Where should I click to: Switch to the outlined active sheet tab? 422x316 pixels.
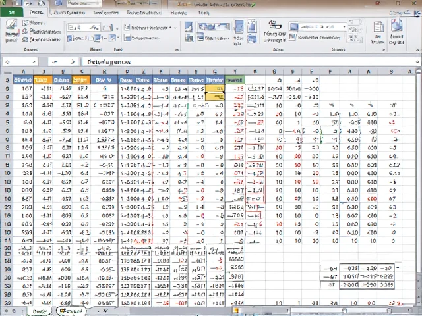[71, 311]
